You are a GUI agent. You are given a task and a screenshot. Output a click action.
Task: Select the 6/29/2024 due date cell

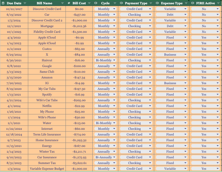14,54
